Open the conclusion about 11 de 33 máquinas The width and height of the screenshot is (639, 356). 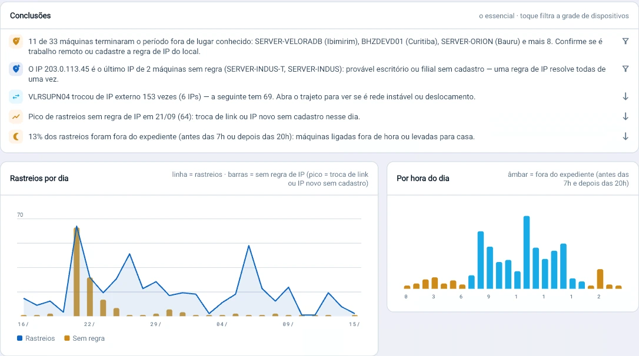[x=319, y=46]
